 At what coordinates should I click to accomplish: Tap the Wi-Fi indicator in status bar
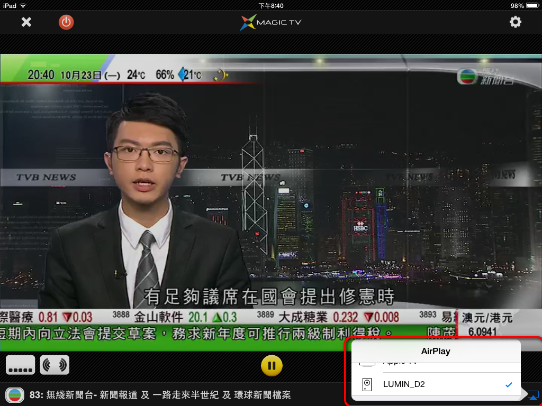(x=24, y=5)
